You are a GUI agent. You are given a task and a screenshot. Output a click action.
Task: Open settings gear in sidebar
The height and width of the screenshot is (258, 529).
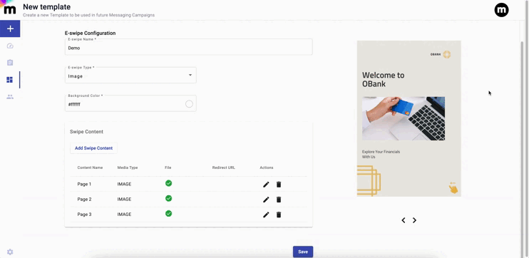click(x=10, y=252)
